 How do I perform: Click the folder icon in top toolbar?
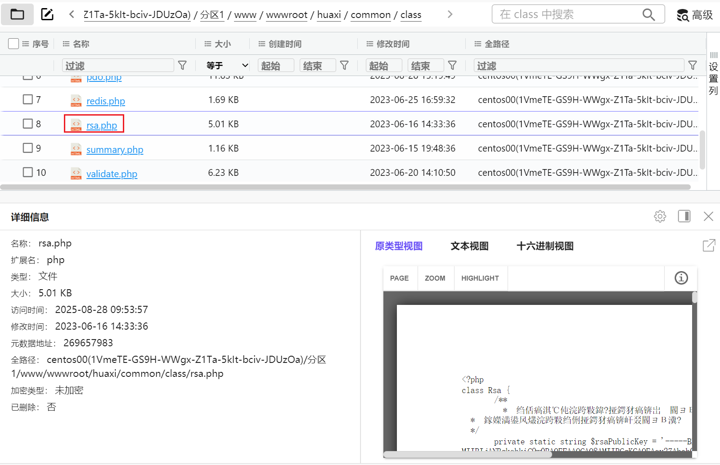[17, 14]
